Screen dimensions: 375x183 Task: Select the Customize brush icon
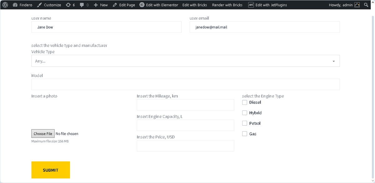tap(40, 5)
